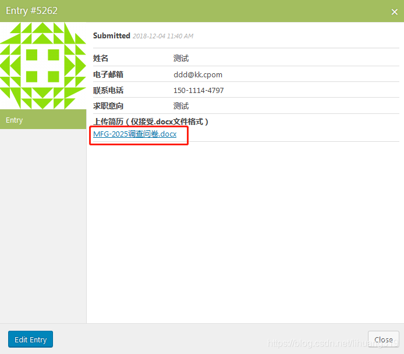
Task: Select the Entry tab in the sidebar
Action: tap(43, 119)
